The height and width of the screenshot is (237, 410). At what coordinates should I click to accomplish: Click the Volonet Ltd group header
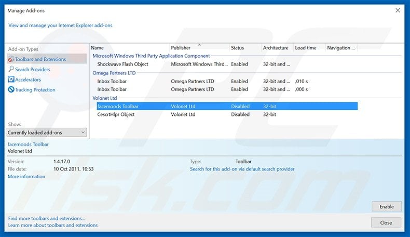105,98
